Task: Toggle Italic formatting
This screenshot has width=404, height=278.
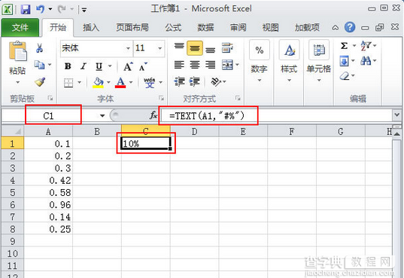Action: point(84,66)
